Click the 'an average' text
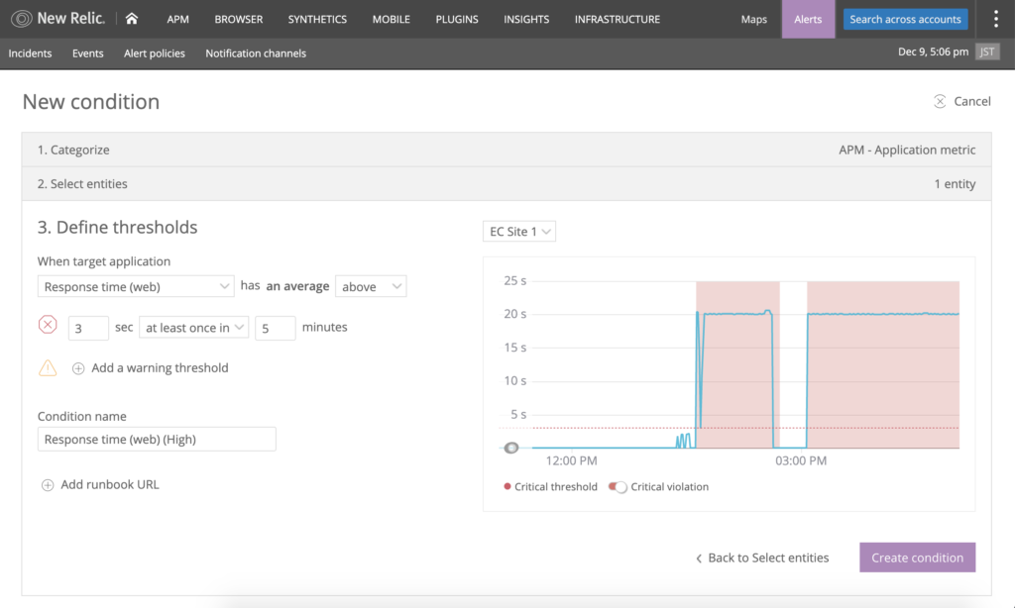 click(x=297, y=286)
